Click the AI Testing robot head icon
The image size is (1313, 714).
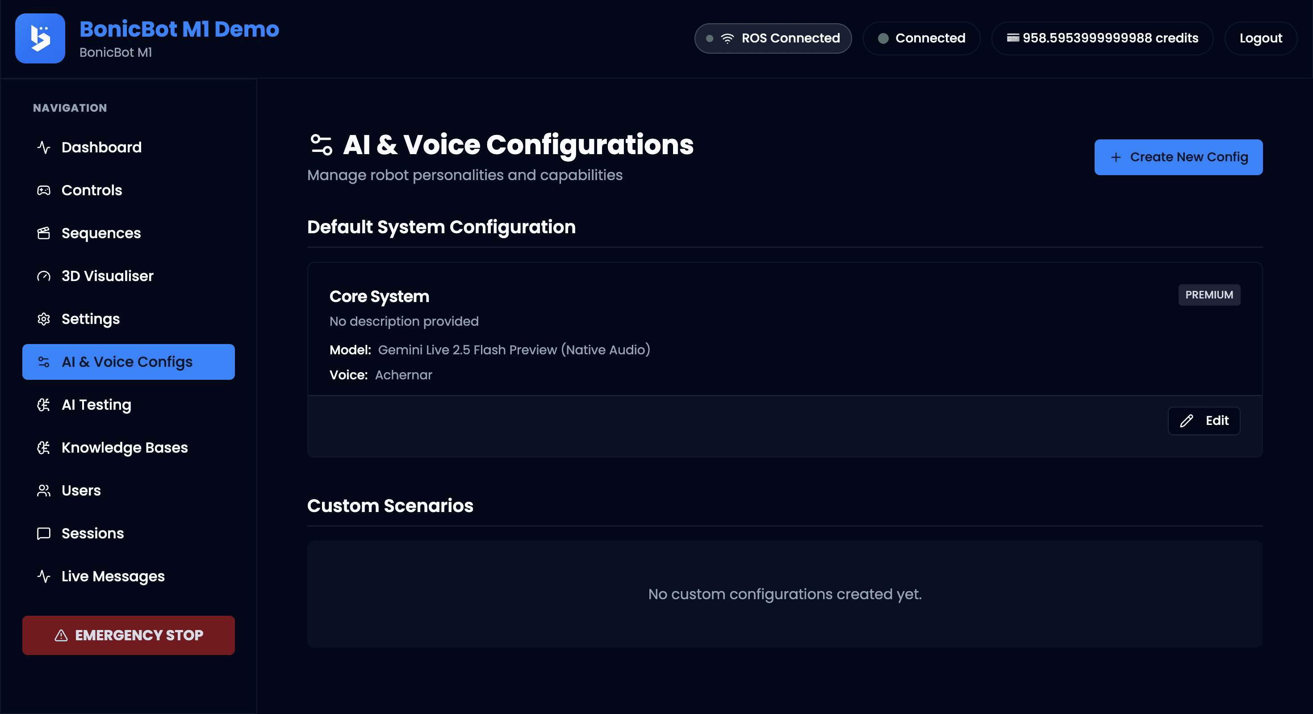(x=44, y=404)
